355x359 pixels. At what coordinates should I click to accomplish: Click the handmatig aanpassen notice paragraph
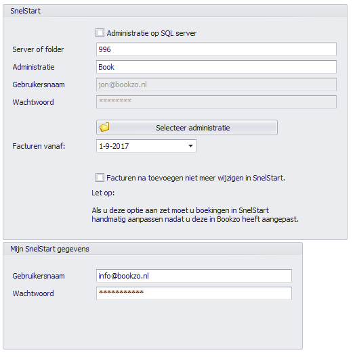click(195, 215)
